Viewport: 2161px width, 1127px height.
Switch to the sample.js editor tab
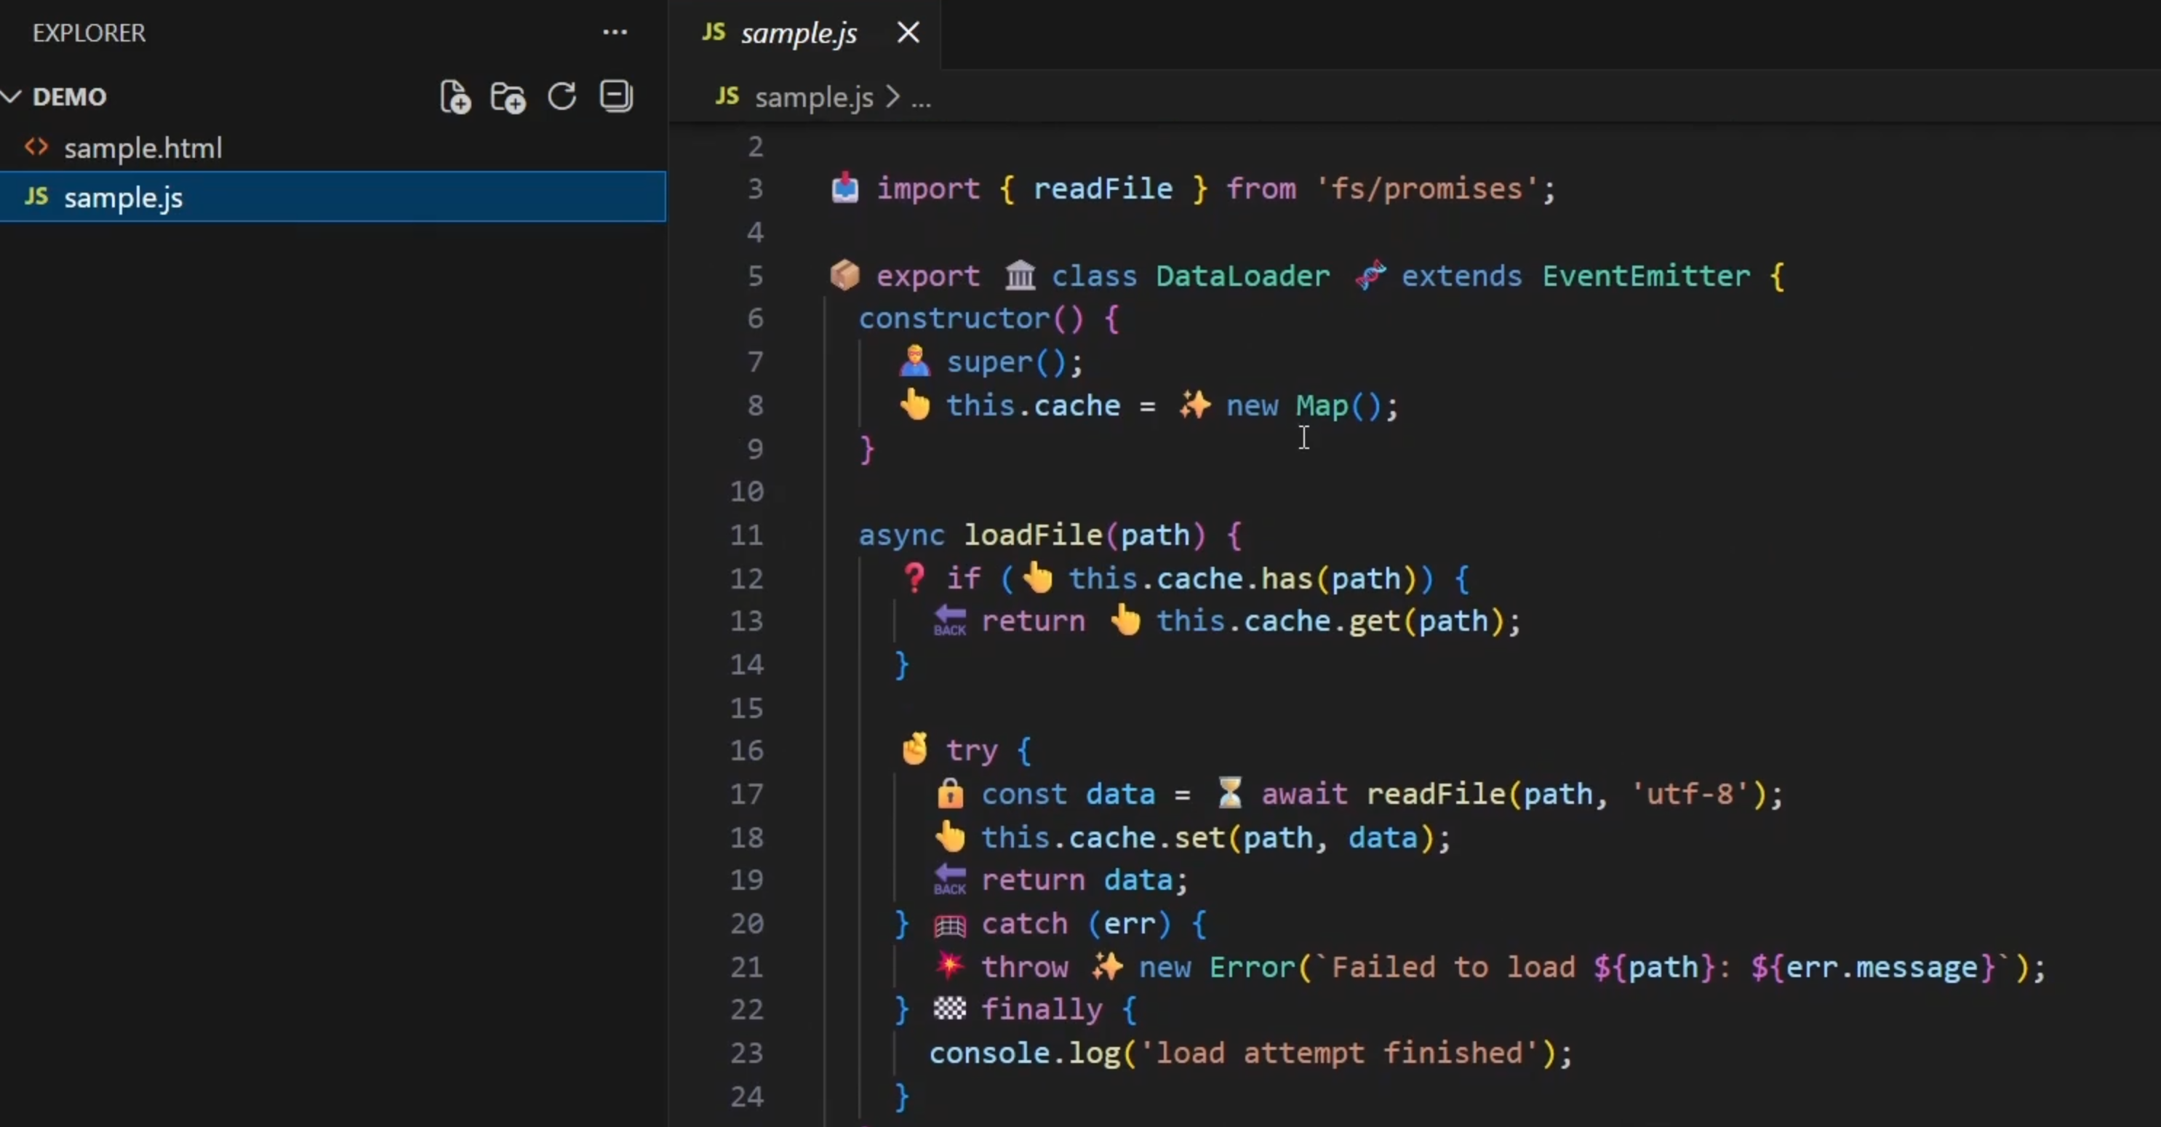[x=797, y=33]
